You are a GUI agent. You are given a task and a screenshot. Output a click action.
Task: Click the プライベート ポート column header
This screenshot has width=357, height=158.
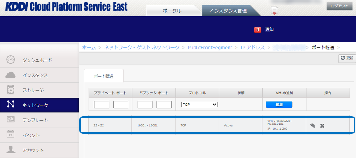pos(110,93)
